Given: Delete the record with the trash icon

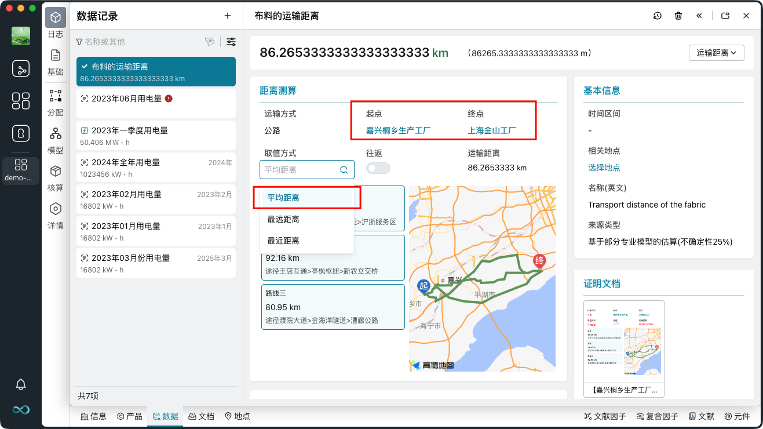Looking at the screenshot, I should pyautogui.click(x=678, y=16).
